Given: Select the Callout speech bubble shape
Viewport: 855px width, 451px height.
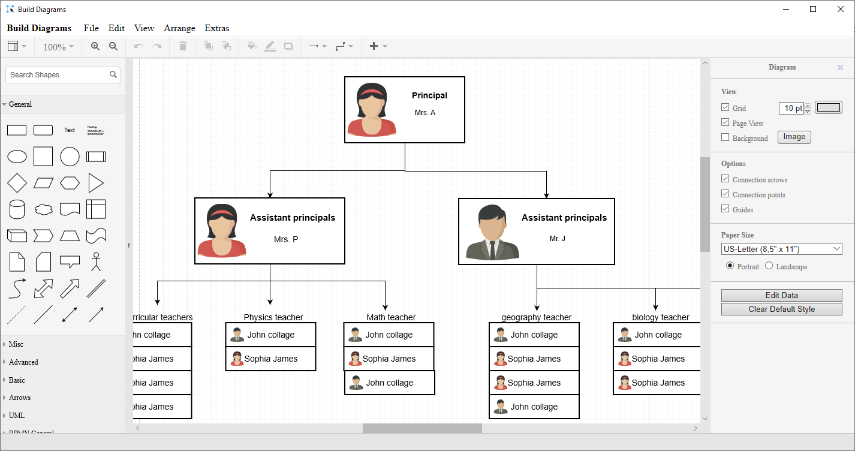Looking at the screenshot, I should 70,262.
